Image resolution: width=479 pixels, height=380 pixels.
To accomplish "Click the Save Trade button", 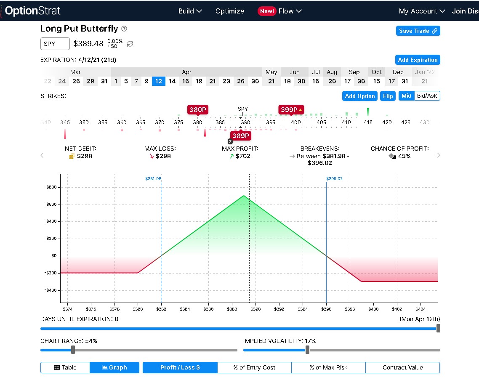I will click(x=418, y=31).
